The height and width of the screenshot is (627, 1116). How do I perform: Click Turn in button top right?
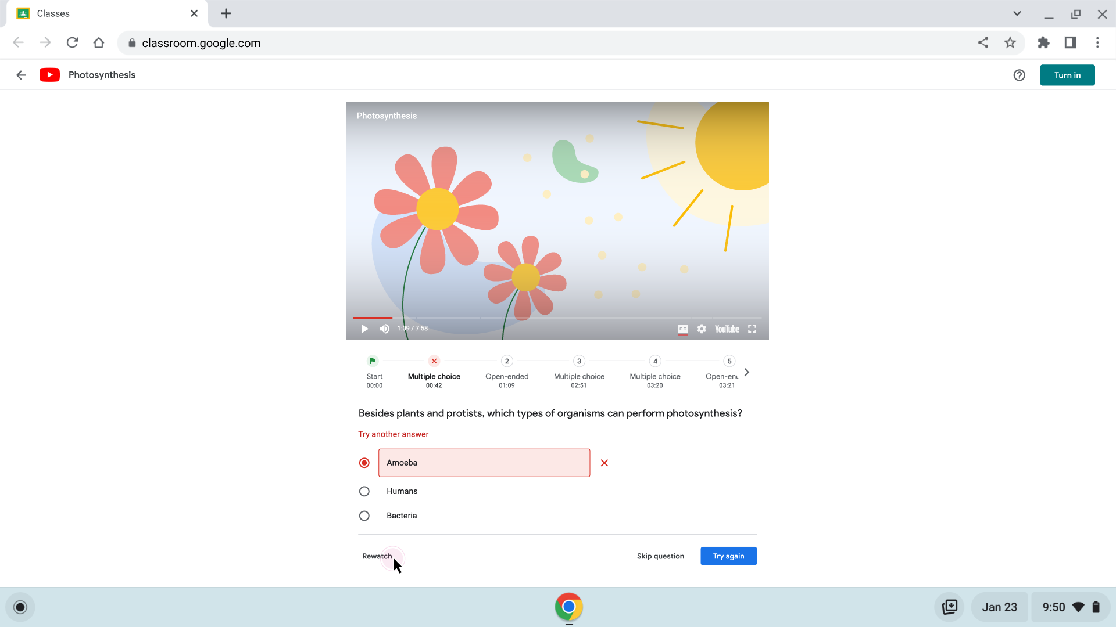(x=1068, y=75)
